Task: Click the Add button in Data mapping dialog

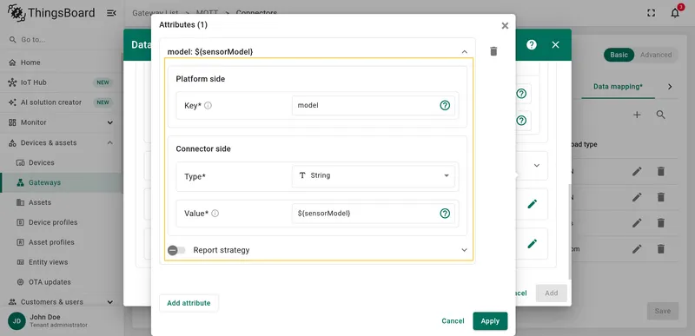Action: pos(552,293)
